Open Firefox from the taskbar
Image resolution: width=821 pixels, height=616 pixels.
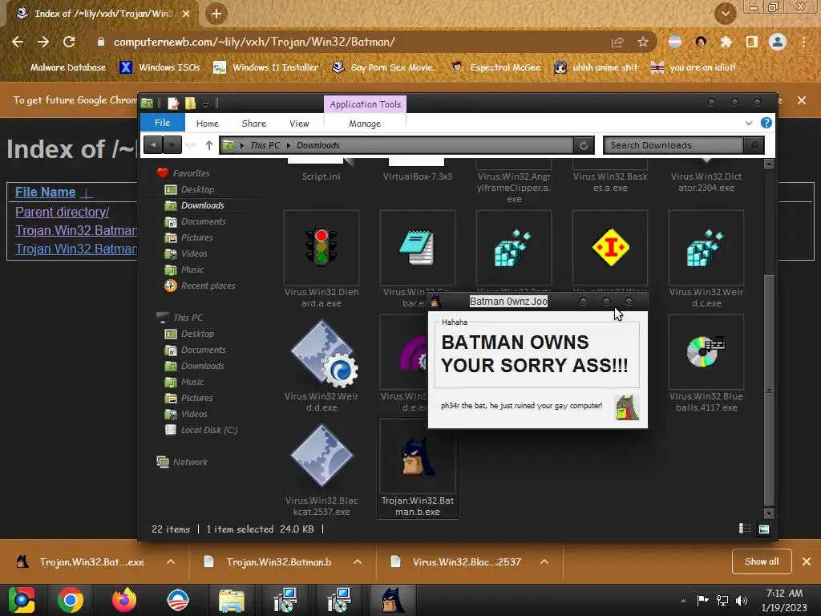[x=124, y=600]
